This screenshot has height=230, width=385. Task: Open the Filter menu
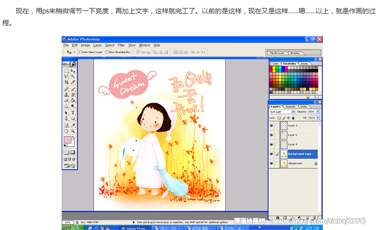pyautogui.click(x=121, y=45)
